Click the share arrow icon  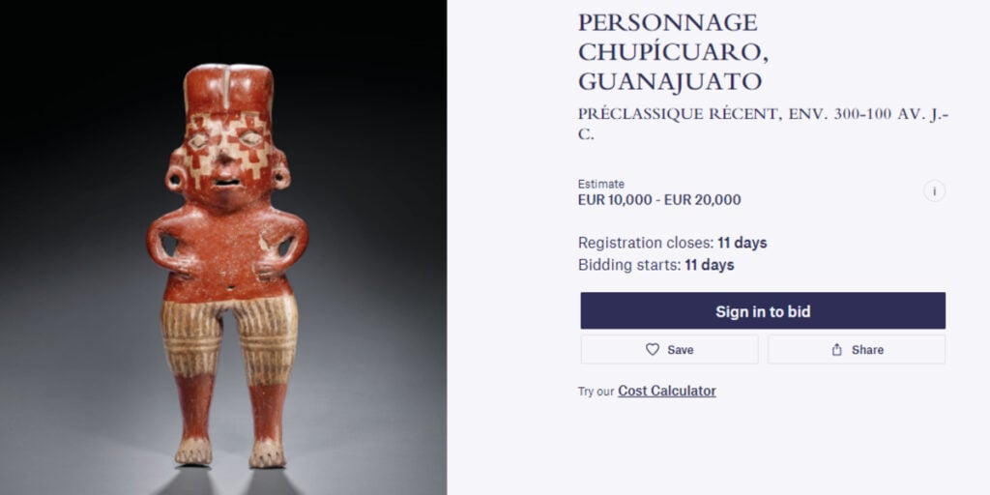(837, 350)
